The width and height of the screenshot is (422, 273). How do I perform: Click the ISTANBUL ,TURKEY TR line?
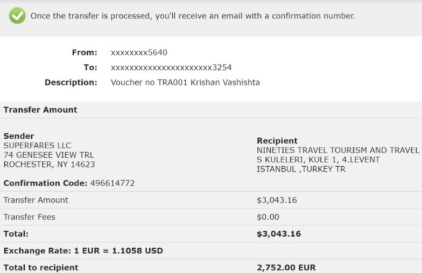301,169
